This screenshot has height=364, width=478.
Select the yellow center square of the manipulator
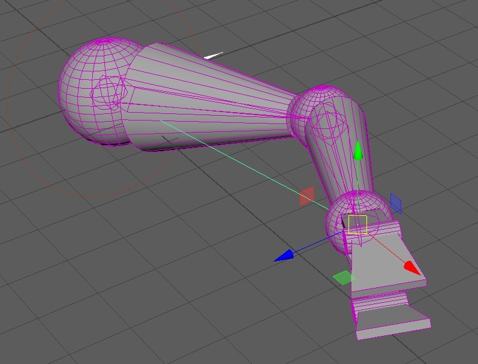point(357,224)
